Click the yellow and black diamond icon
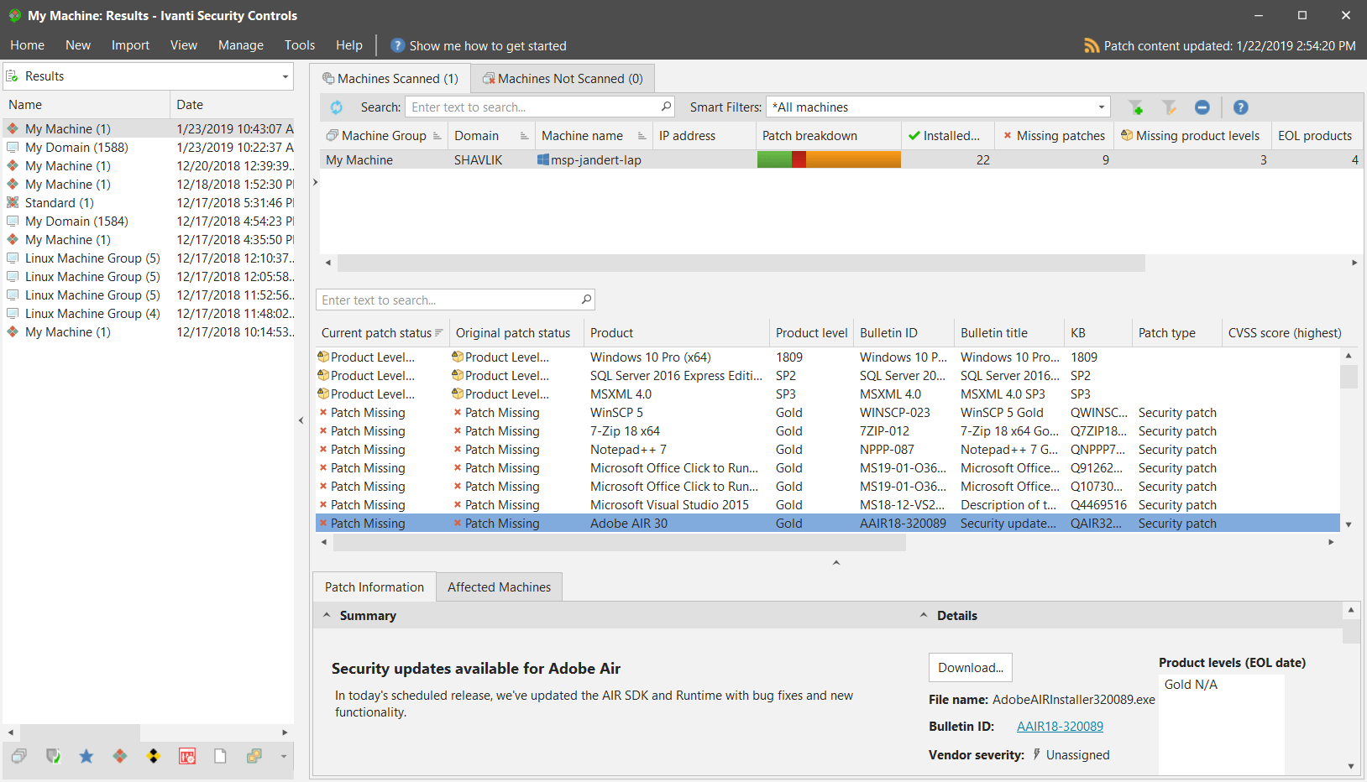Viewport: 1367px width, 782px height. [154, 756]
